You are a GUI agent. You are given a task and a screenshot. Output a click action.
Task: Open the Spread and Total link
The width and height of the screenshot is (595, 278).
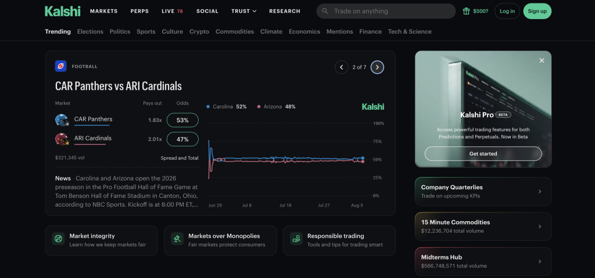[x=180, y=158]
